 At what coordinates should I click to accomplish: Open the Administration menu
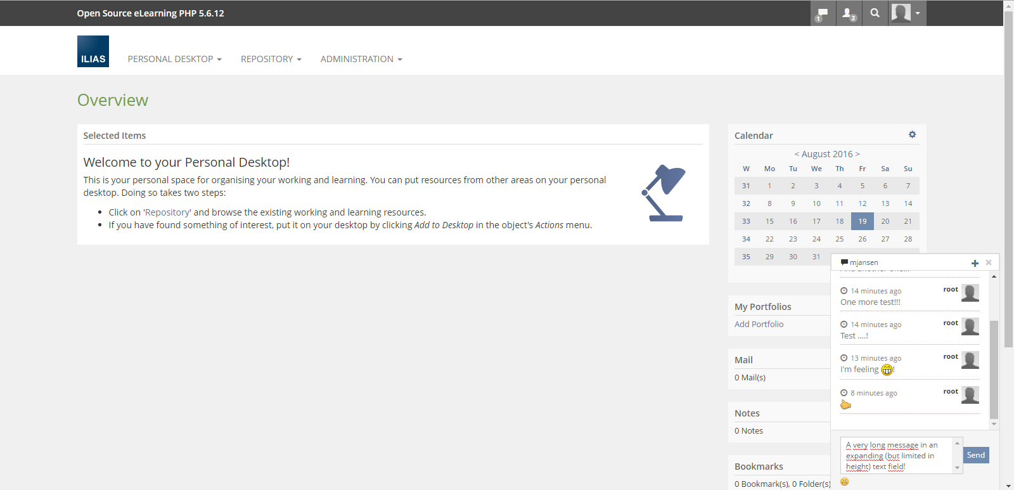click(361, 59)
